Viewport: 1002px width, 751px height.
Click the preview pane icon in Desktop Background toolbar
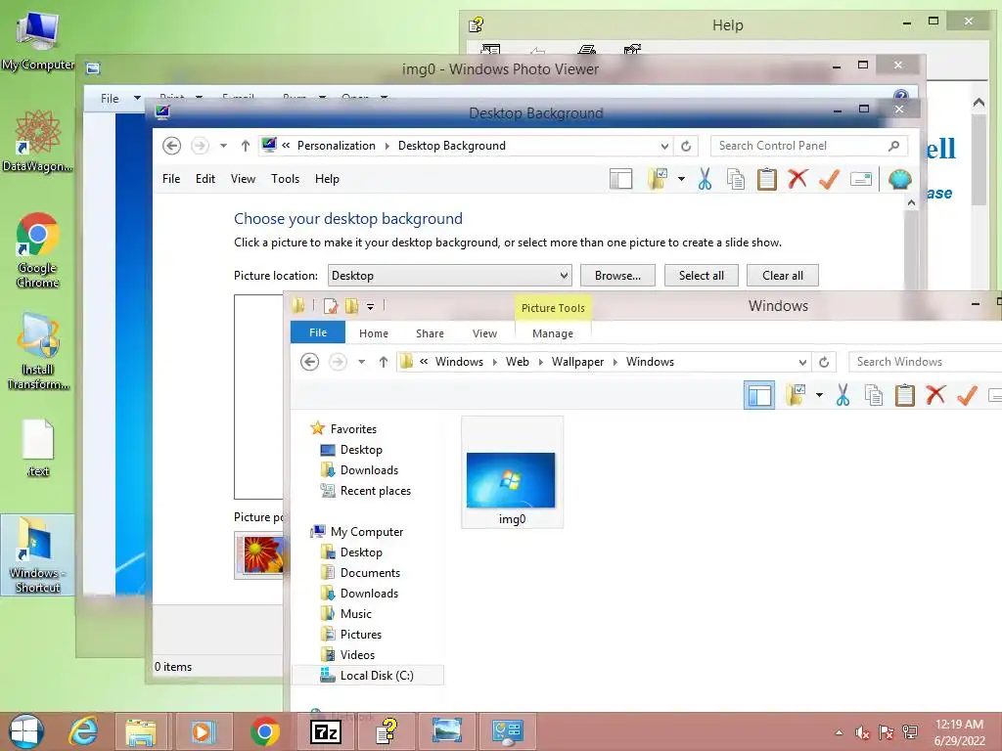click(x=620, y=180)
